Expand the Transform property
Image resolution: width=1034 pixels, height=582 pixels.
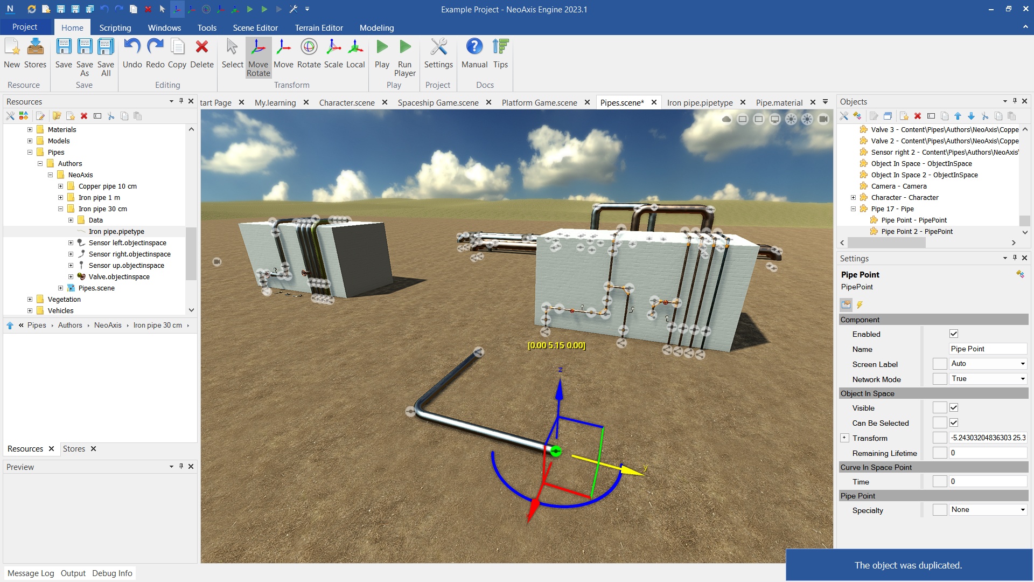click(844, 438)
